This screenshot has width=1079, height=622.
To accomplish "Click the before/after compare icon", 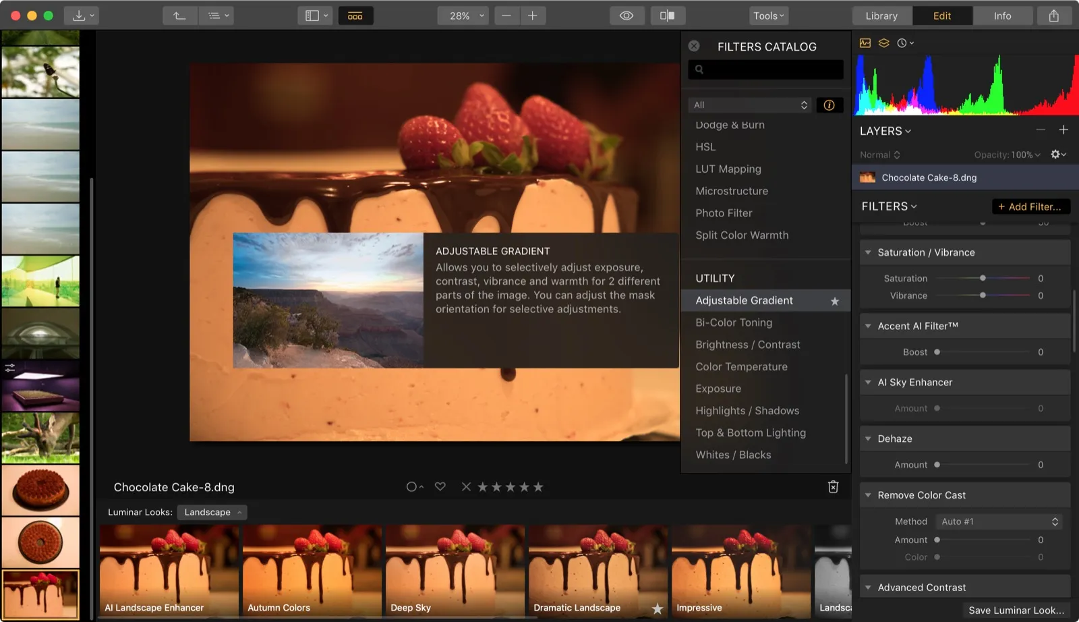I will [x=667, y=16].
